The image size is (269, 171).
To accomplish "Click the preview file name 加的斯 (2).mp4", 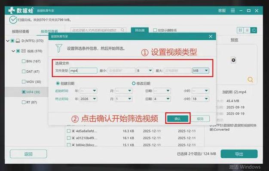I will coord(234,92).
